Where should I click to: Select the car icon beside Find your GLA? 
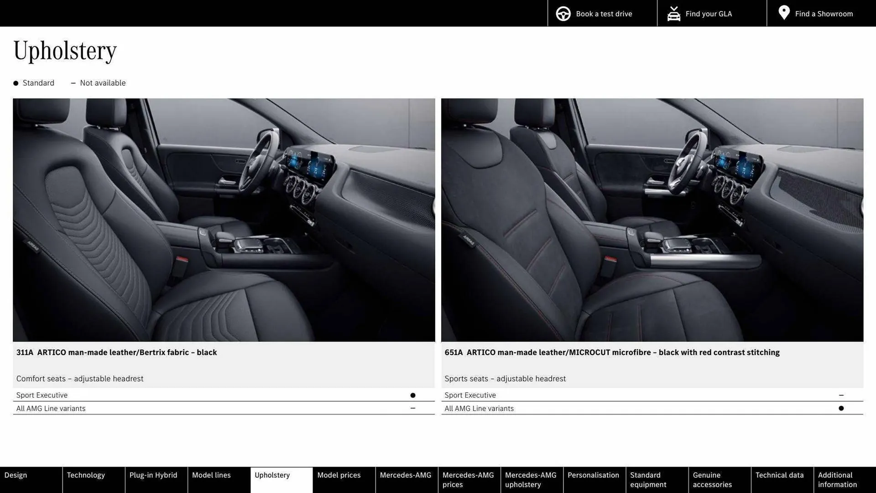pyautogui.click(x=673, y=13)
